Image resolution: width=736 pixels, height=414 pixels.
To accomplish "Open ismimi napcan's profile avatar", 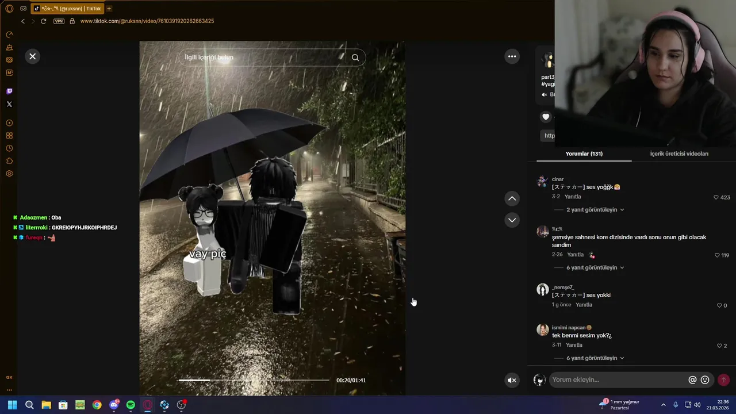I will (x=543, y=330).
